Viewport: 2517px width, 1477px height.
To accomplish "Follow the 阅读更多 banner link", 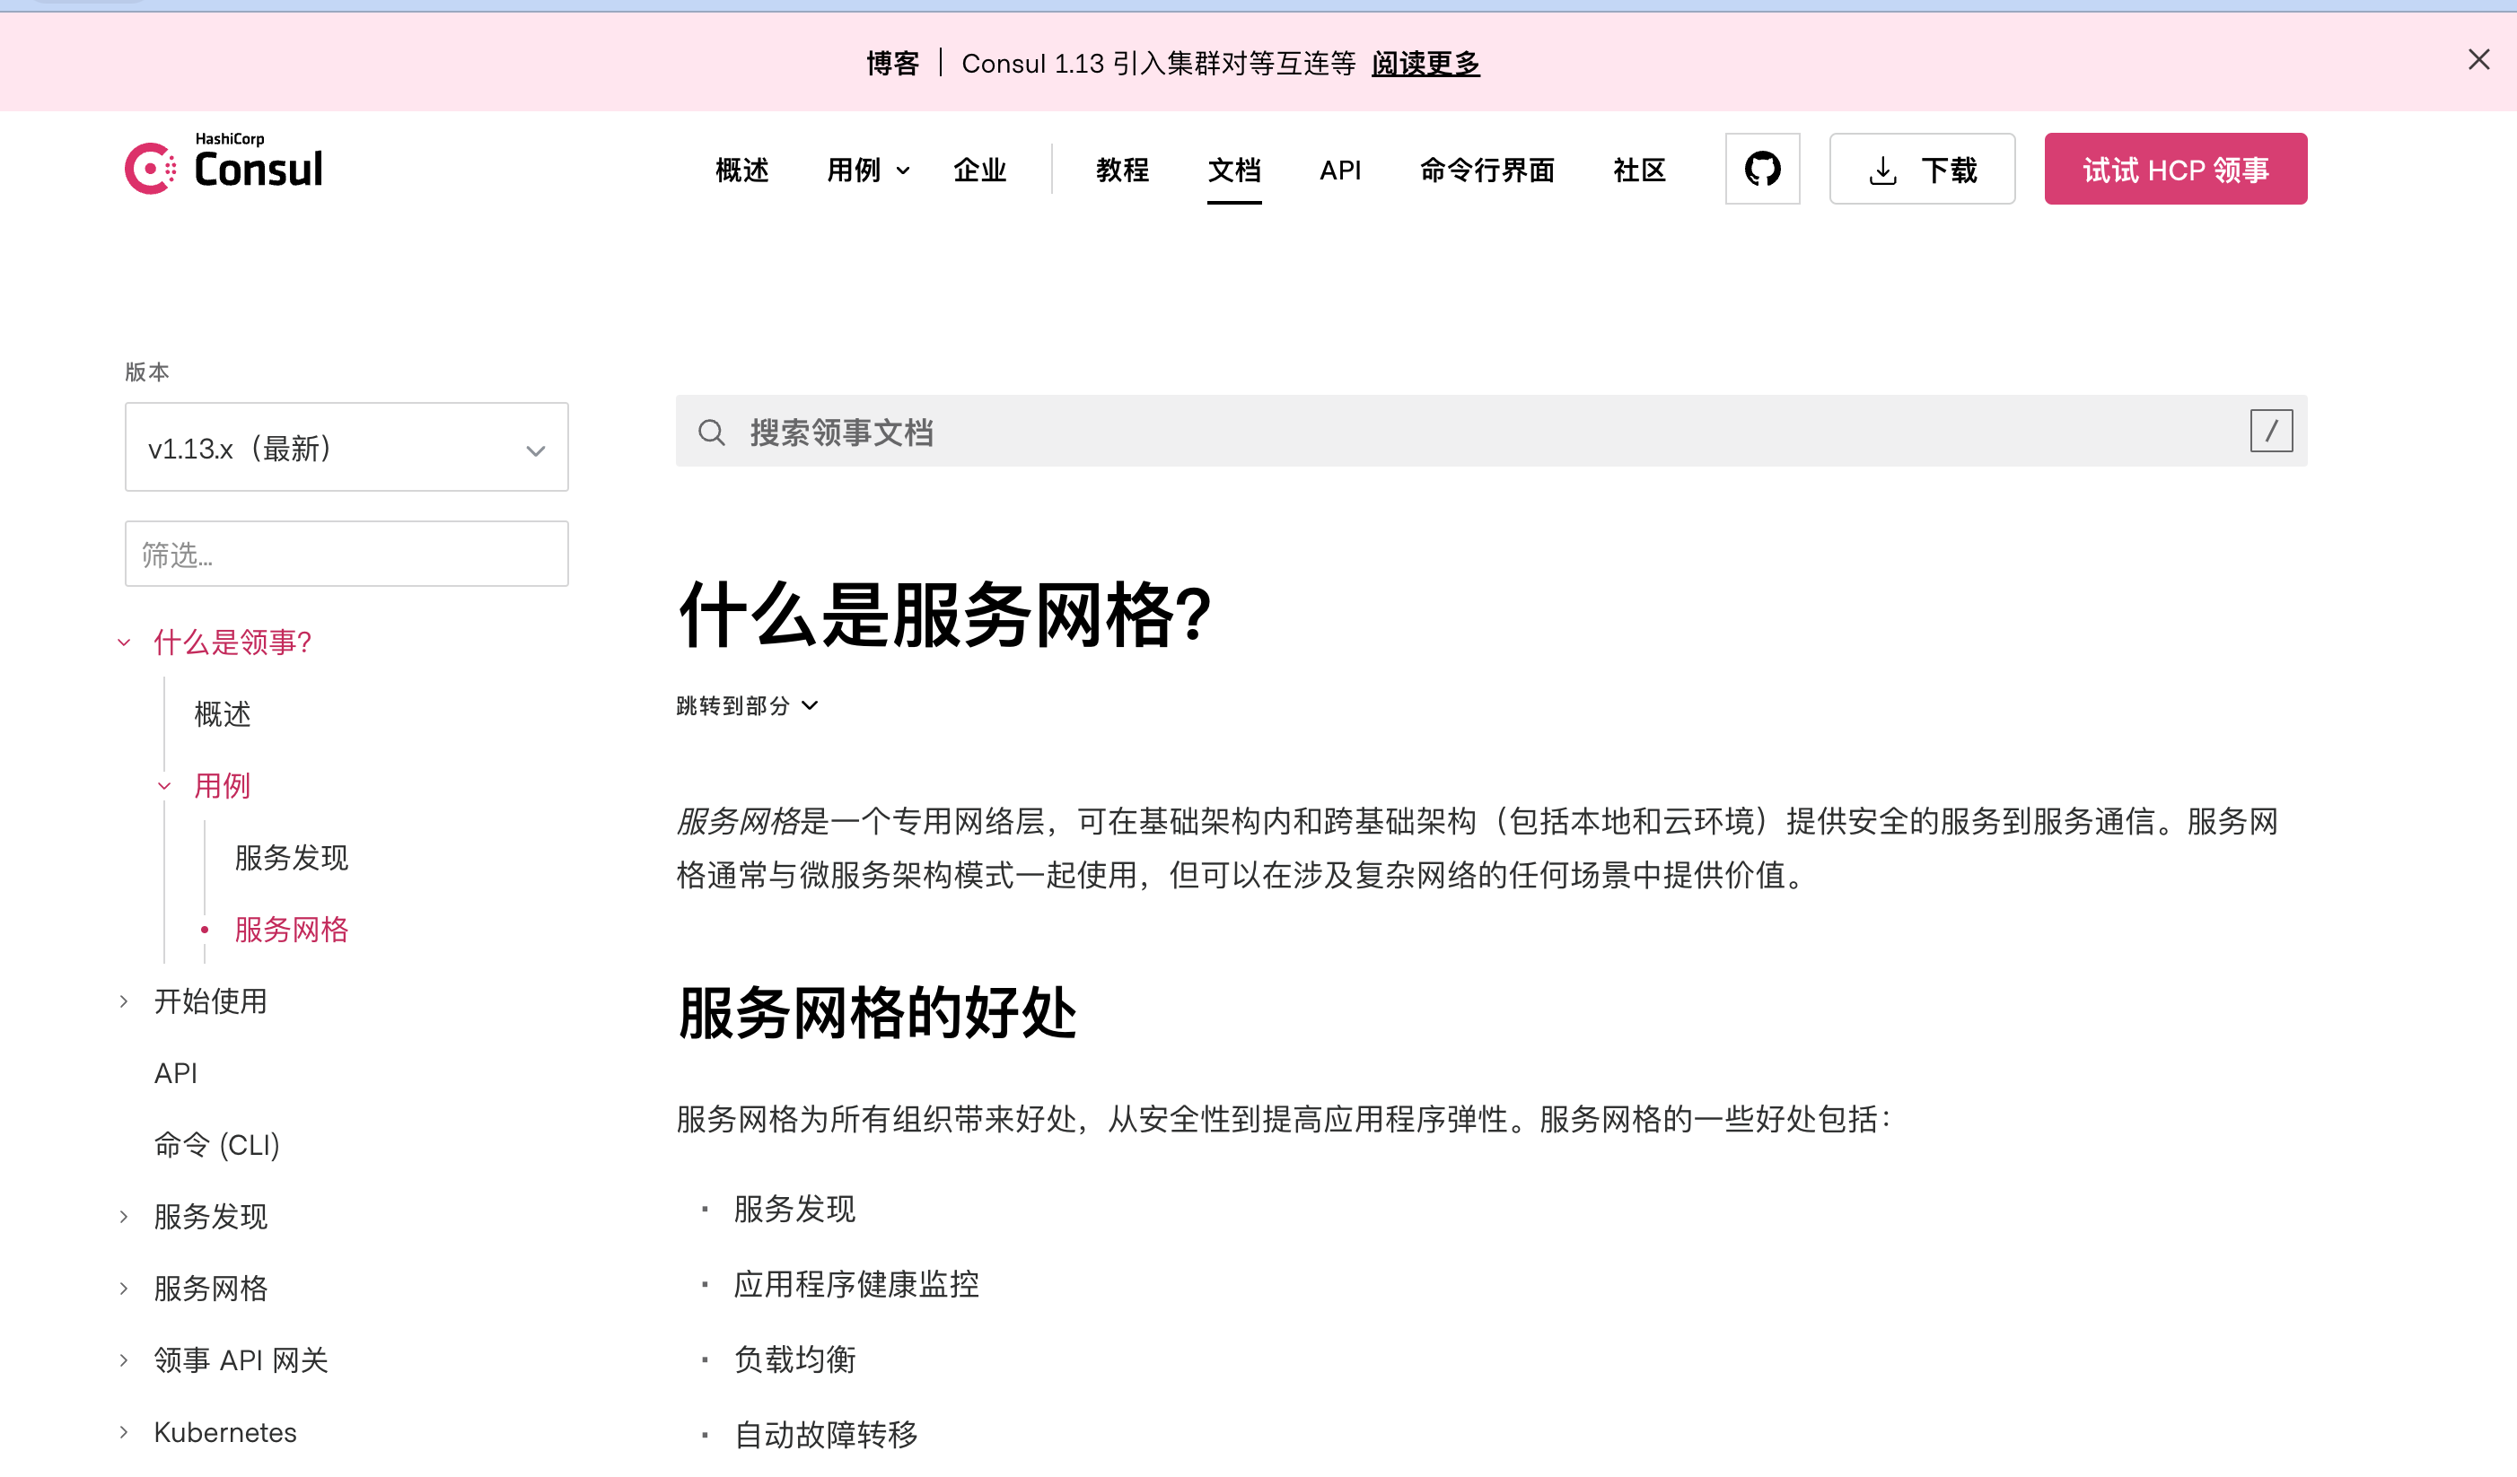I will [1425, 64].
